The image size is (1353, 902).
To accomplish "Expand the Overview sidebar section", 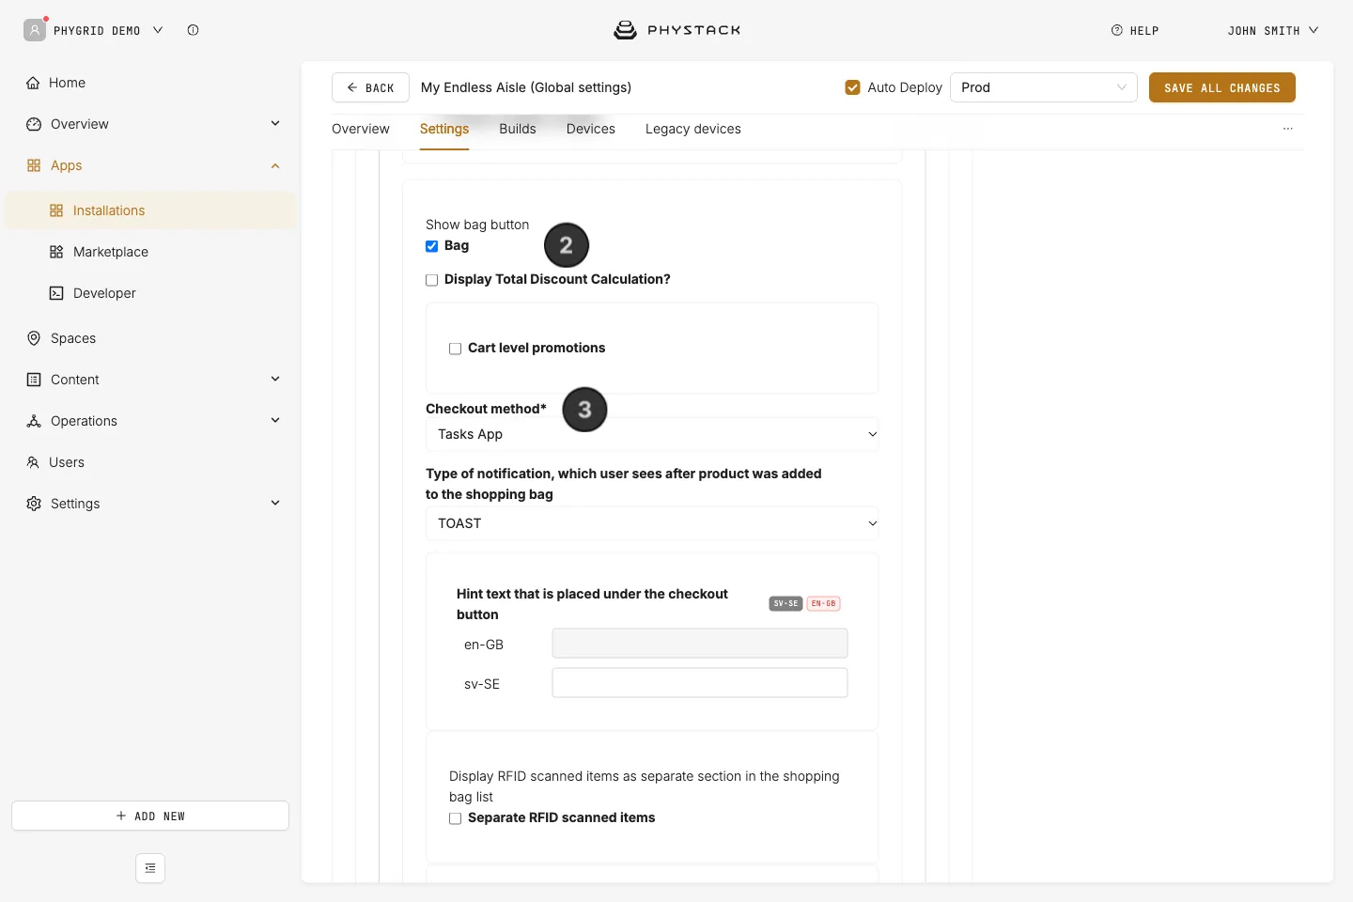I will pos(275,124).
